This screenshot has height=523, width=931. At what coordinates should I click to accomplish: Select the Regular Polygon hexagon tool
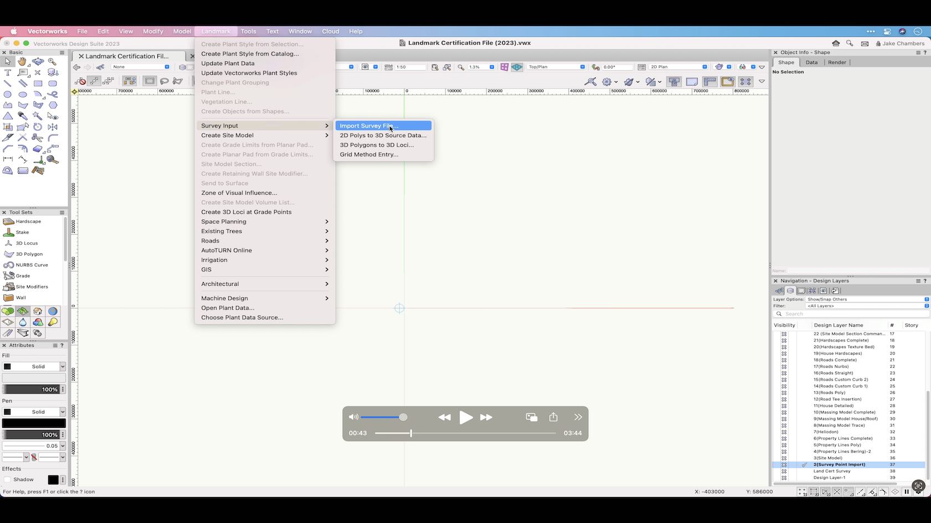point(53,105)
